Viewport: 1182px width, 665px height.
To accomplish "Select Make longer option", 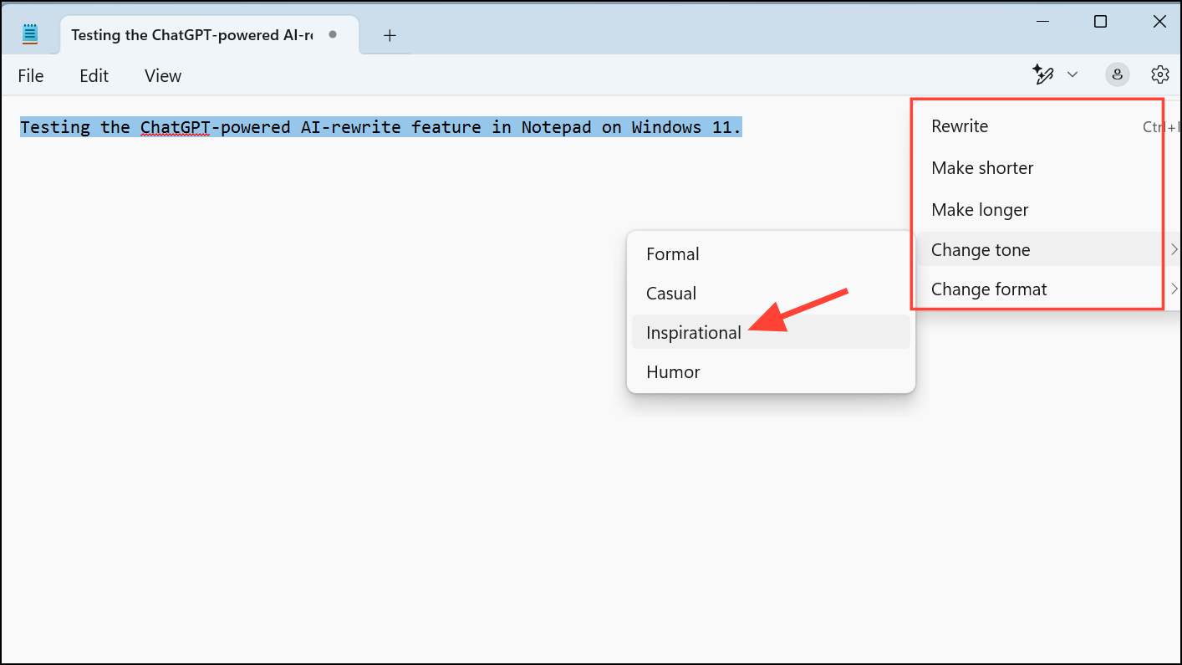I will 1048,210.
